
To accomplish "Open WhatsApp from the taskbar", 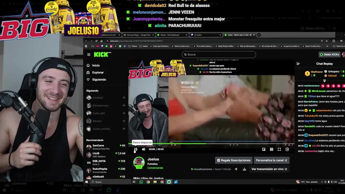I will [x=141, y=182].
